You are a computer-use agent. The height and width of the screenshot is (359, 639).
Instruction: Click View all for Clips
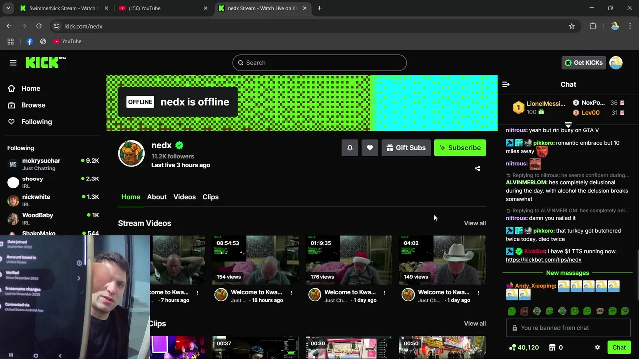475,324
